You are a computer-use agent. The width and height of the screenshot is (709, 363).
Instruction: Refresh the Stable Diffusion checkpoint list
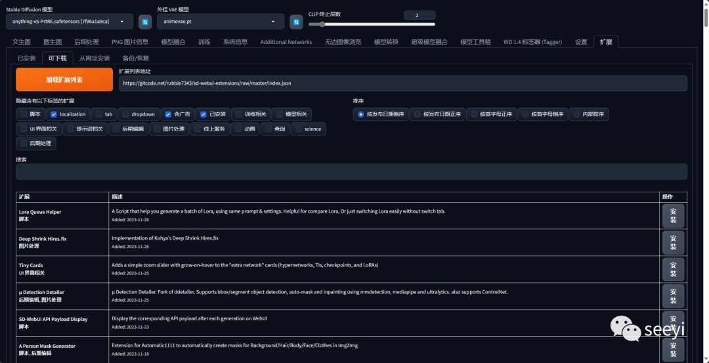click(145, 22)
